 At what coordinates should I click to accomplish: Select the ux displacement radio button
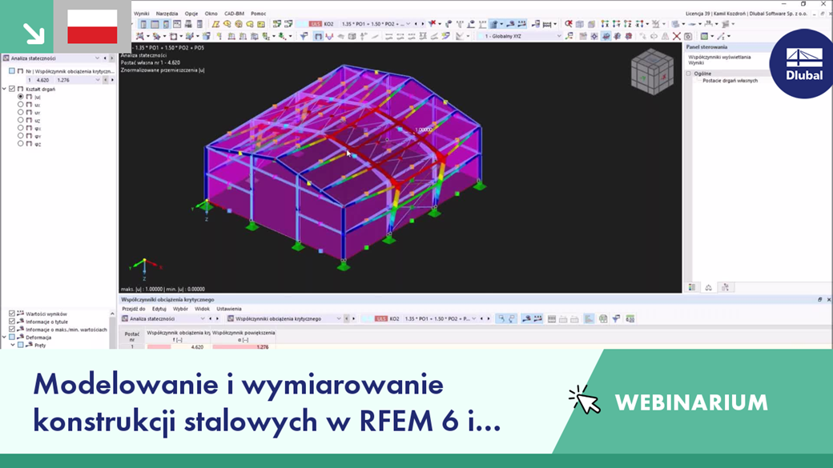(21, 105)
